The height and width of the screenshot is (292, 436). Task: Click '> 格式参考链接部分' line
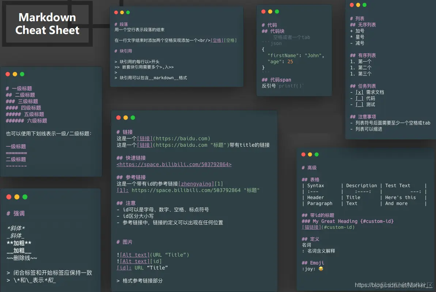(140, 281)
